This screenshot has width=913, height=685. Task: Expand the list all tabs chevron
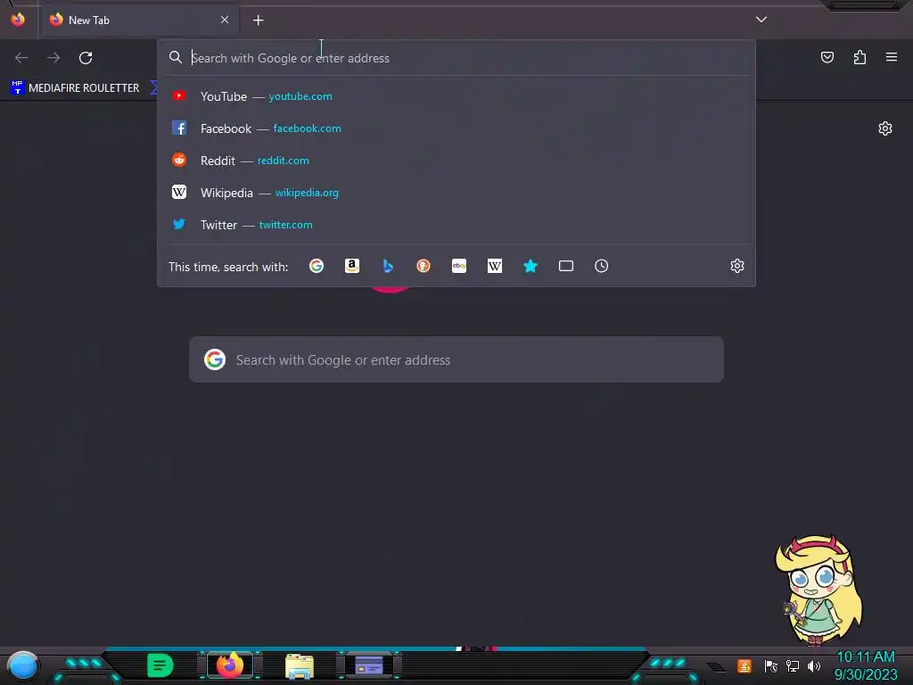761,20
